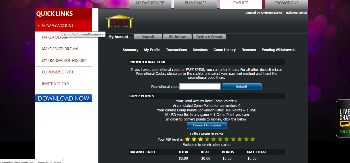Focus the Promotional code input field
The width and height of the screenshot is (350, 163).
click(200, 86)
